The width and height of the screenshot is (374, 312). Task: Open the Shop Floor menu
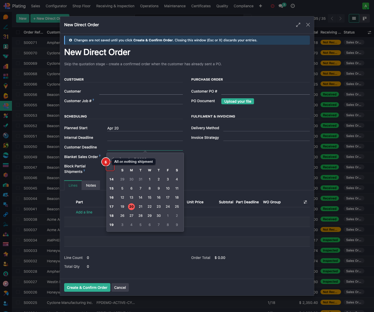pos(81,6)
